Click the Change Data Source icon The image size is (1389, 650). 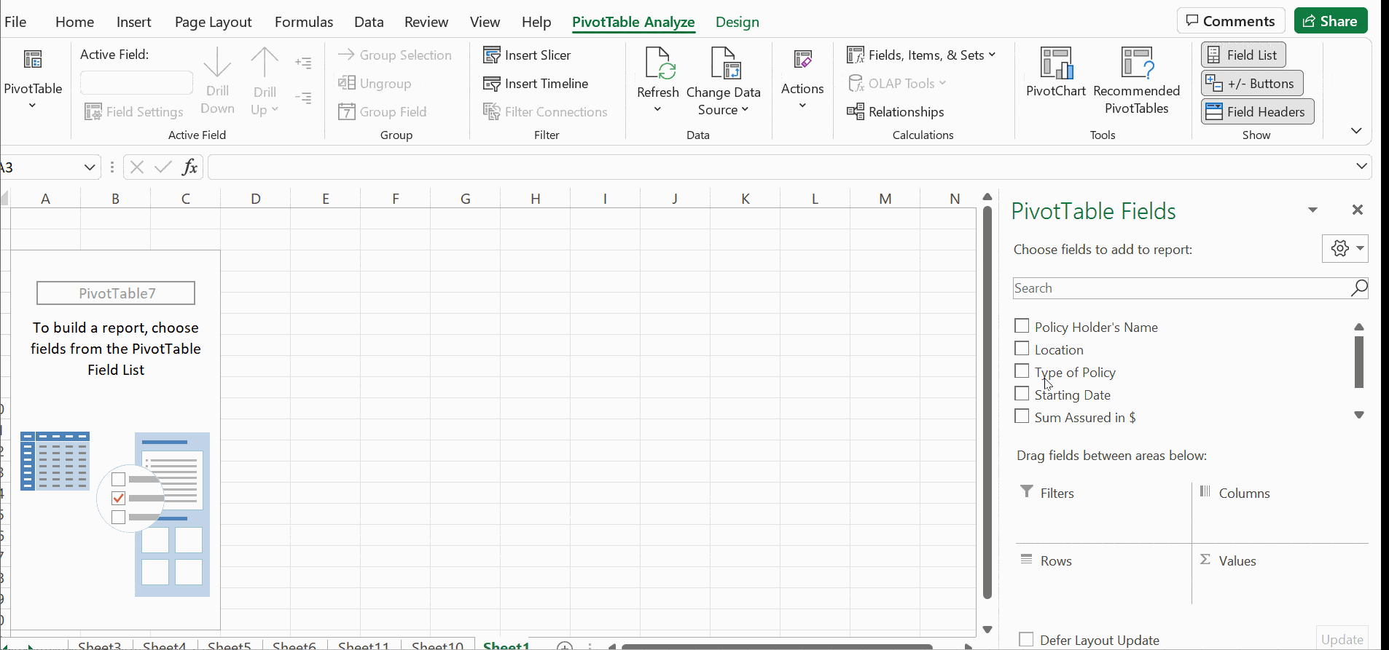click(x=724, y=63)
